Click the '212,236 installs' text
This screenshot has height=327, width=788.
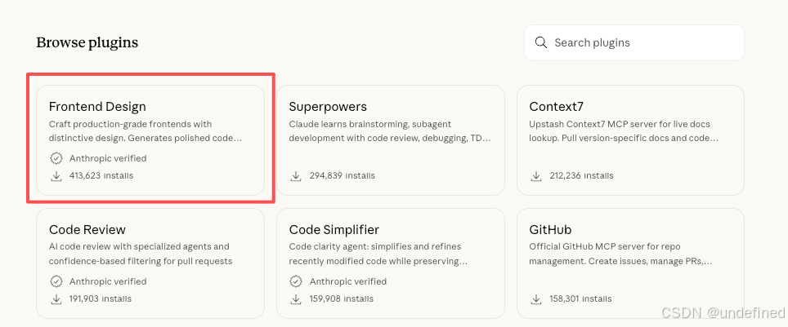tap(581, 176)
